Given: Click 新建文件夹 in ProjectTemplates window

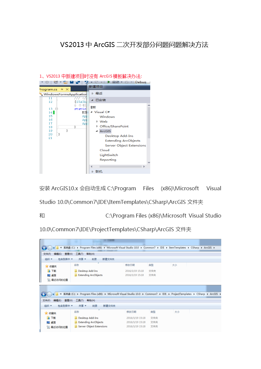Looking at the screenshot, I should 109,306.
